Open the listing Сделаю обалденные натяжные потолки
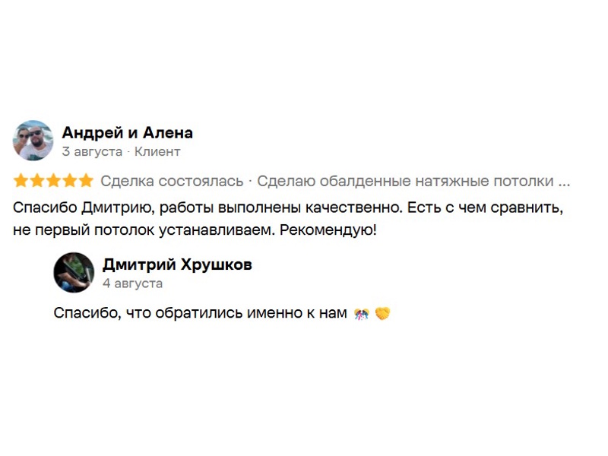Image resolution: width=608 pixels, height=456 pixels. 405,181
